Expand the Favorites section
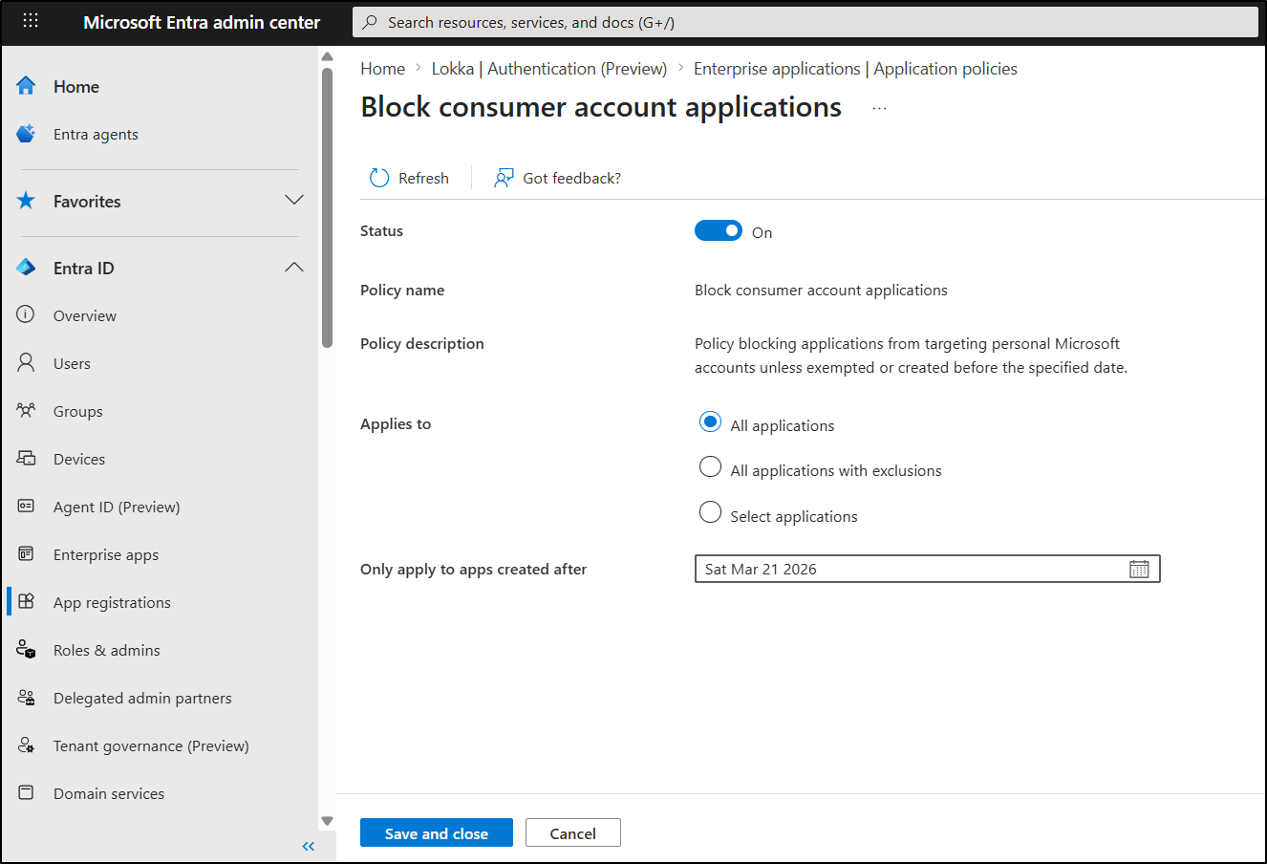The image size is (1267, 864). tap(294, 201)
